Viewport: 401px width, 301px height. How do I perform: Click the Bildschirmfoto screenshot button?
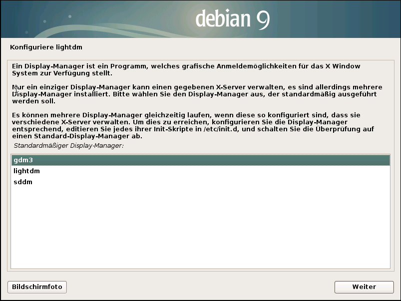click(37, 287)
